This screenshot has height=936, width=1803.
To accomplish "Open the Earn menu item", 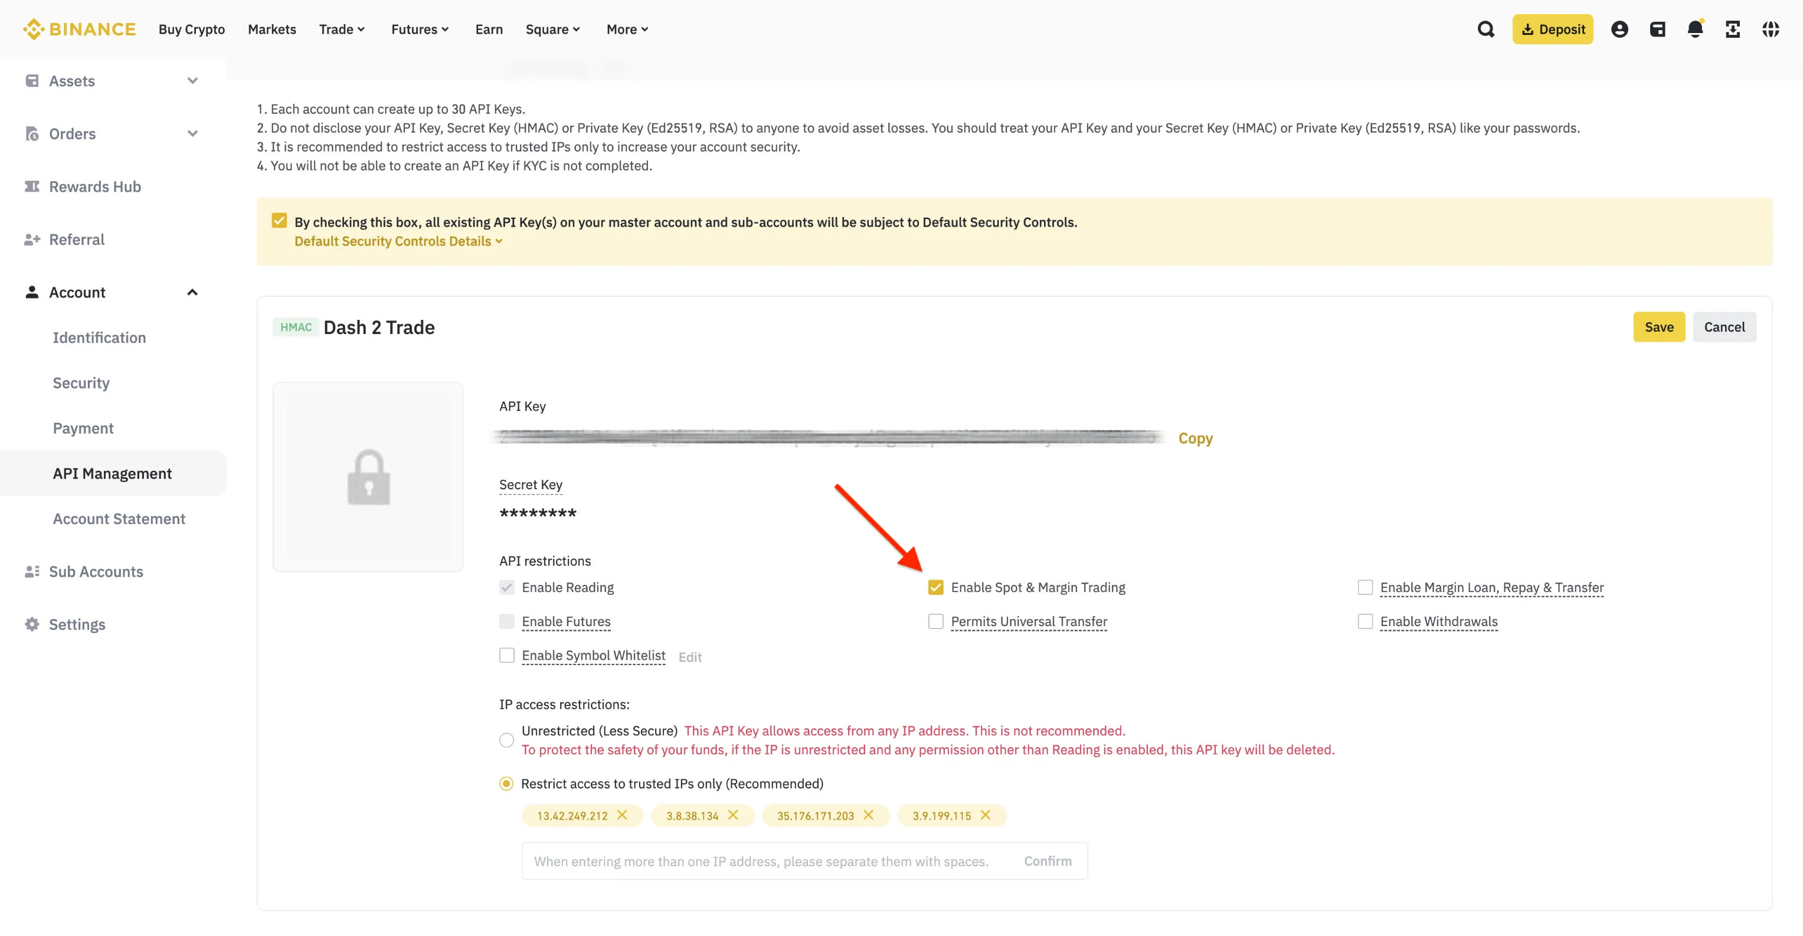I will point(489,30).
